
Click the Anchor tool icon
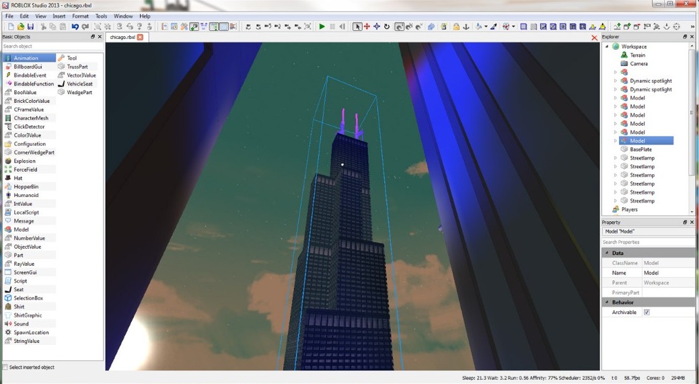point(466,27)
